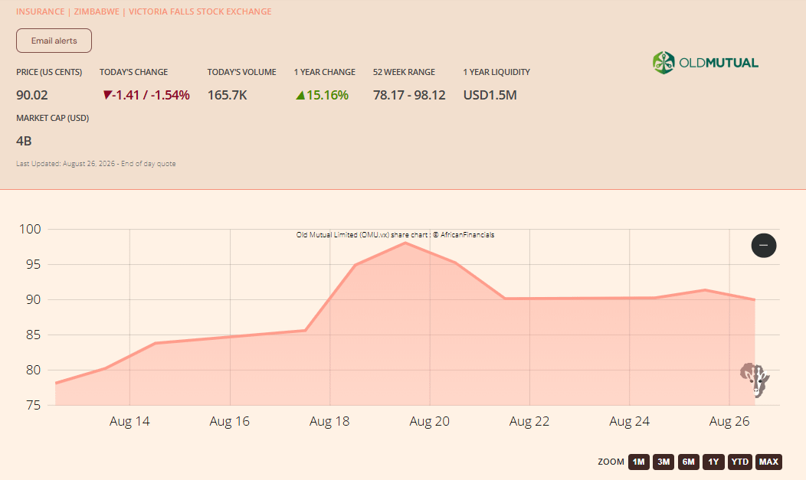Select the YTD zoom range
806x480 pixels.
[739, 462]
